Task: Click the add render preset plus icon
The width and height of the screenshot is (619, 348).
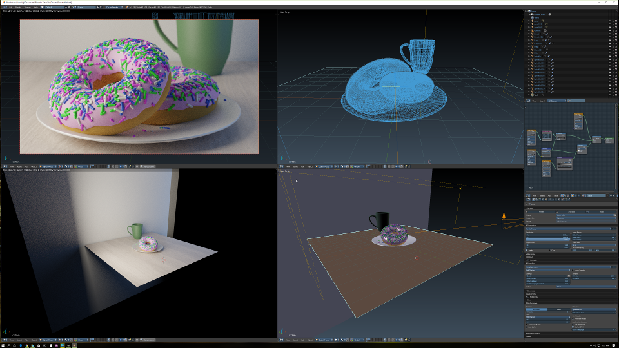Action: tap(613, 229)
